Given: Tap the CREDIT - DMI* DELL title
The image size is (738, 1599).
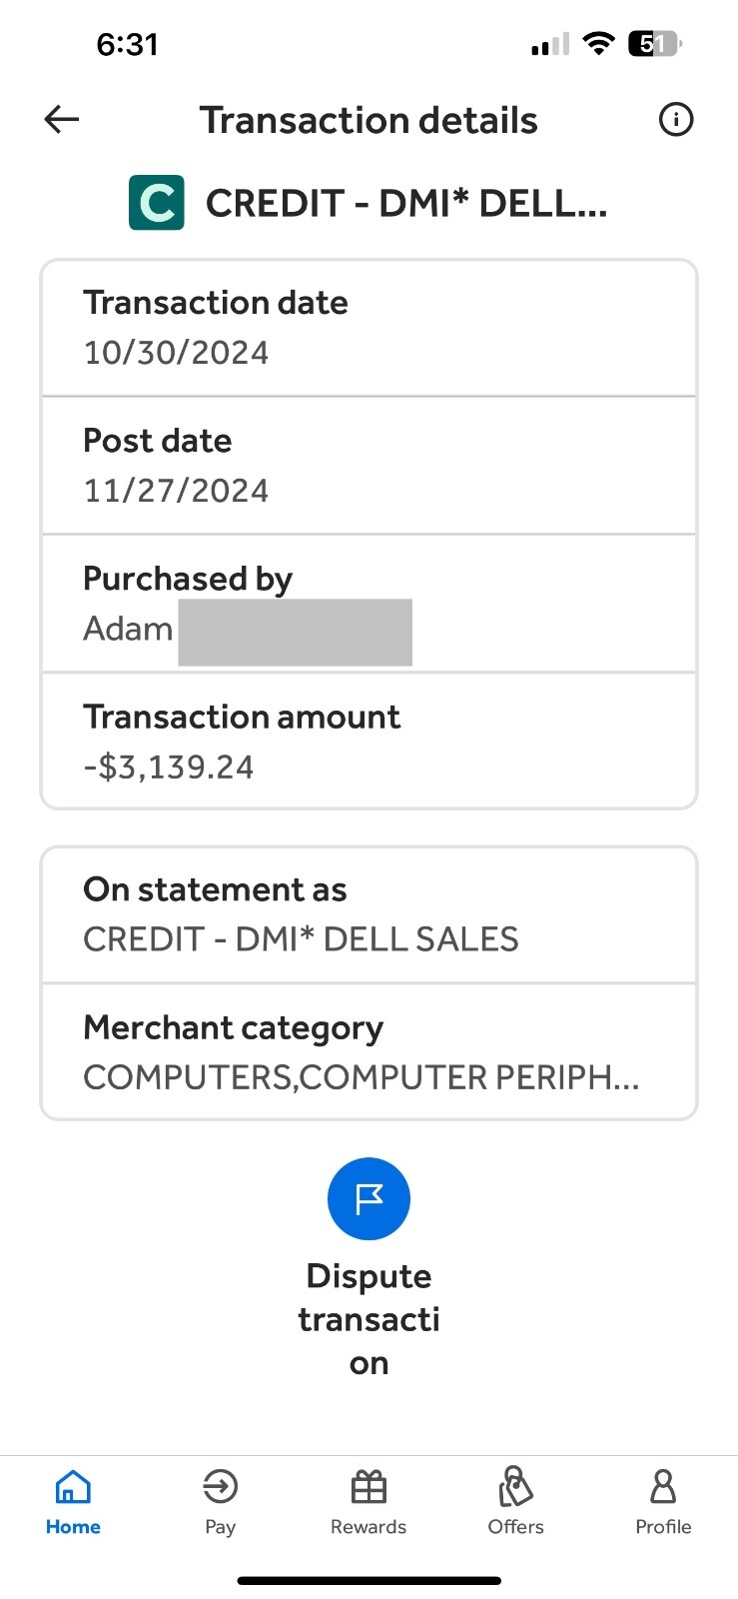Looking at the screenshot, I should click(x=406, y=204).
